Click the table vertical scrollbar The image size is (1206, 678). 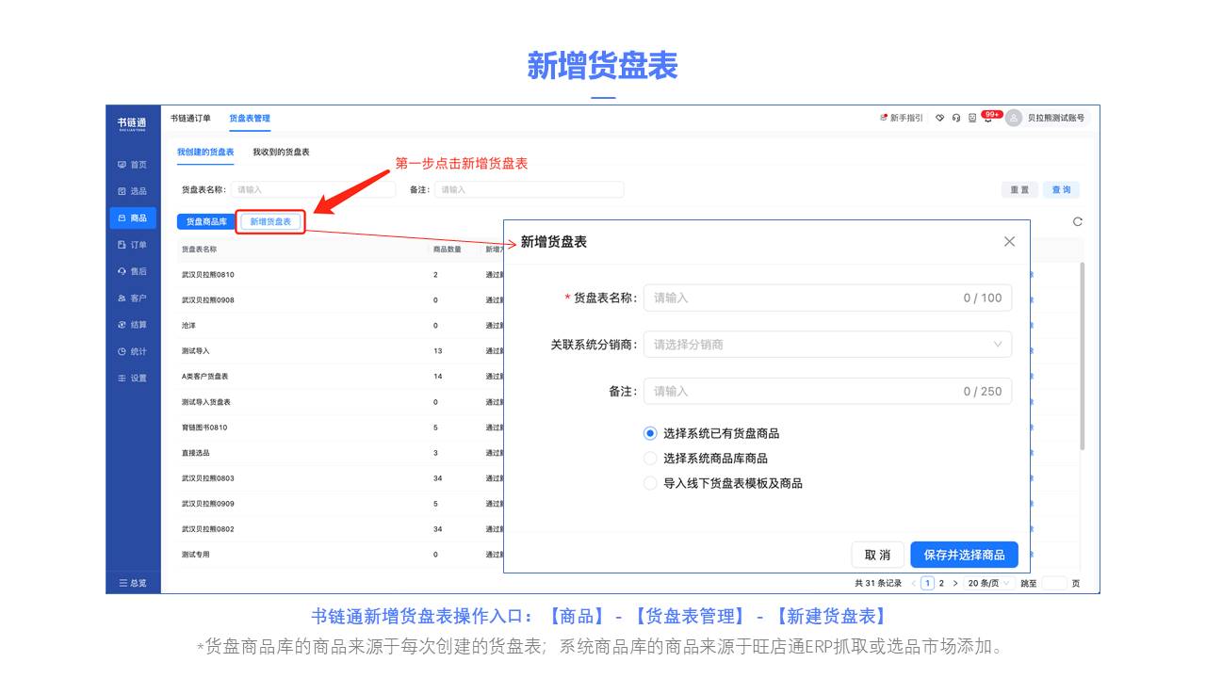[1081, 356]
